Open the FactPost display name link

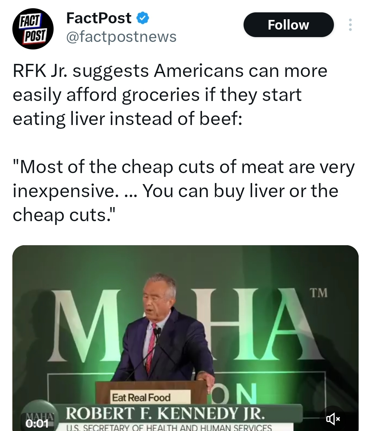[x=99, y=18]
